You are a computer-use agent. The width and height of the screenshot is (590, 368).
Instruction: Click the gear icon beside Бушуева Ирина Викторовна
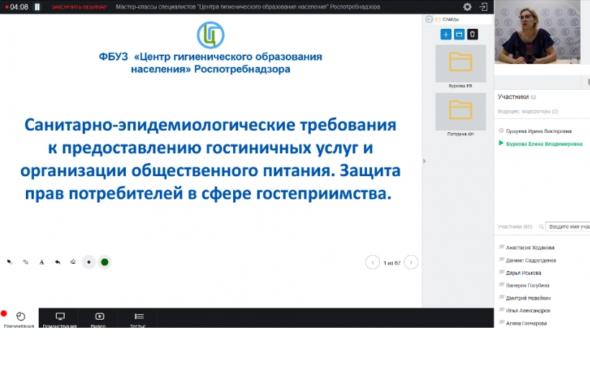pyautogui.click(x=501, y=131)
